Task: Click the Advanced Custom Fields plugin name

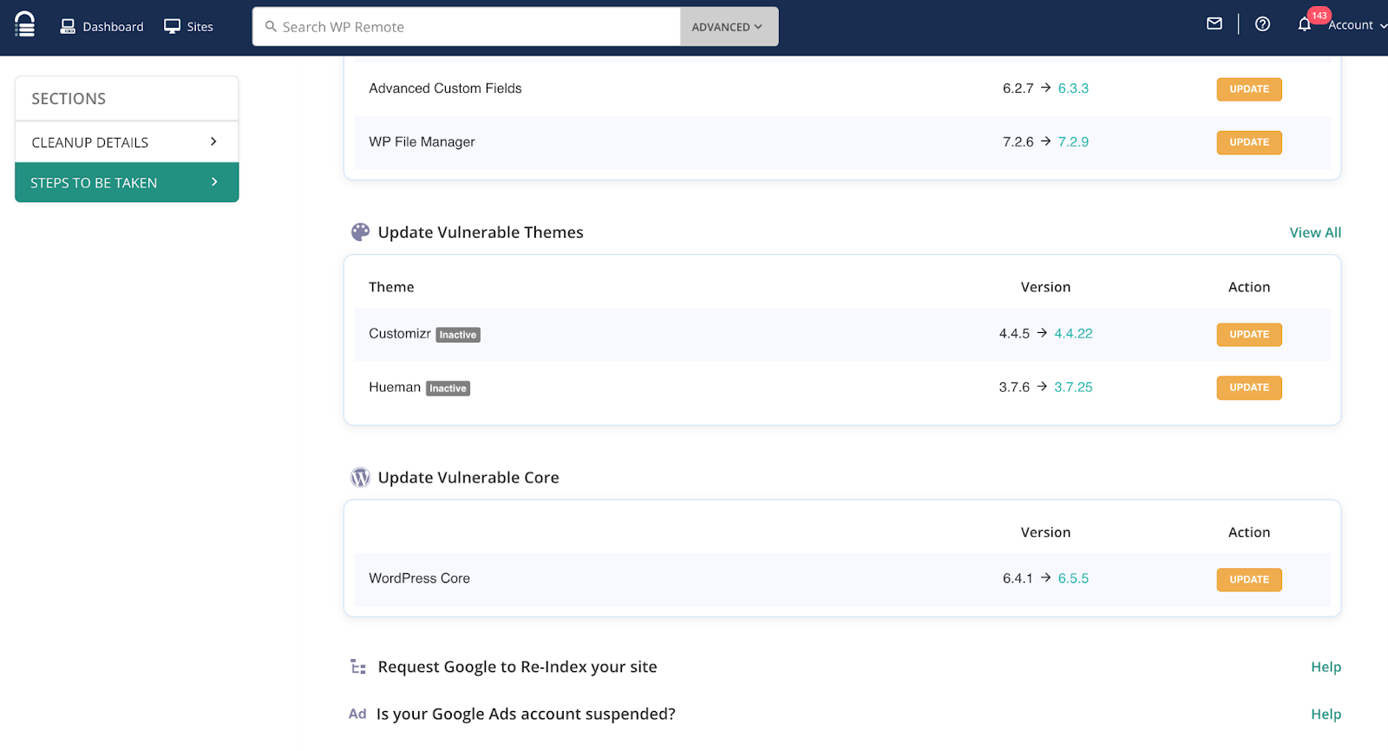Action: pyautogui.click(x=445, y=88)
